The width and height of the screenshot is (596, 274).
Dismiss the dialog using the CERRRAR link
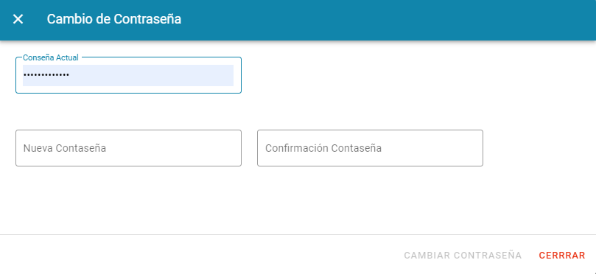(562, 256)
